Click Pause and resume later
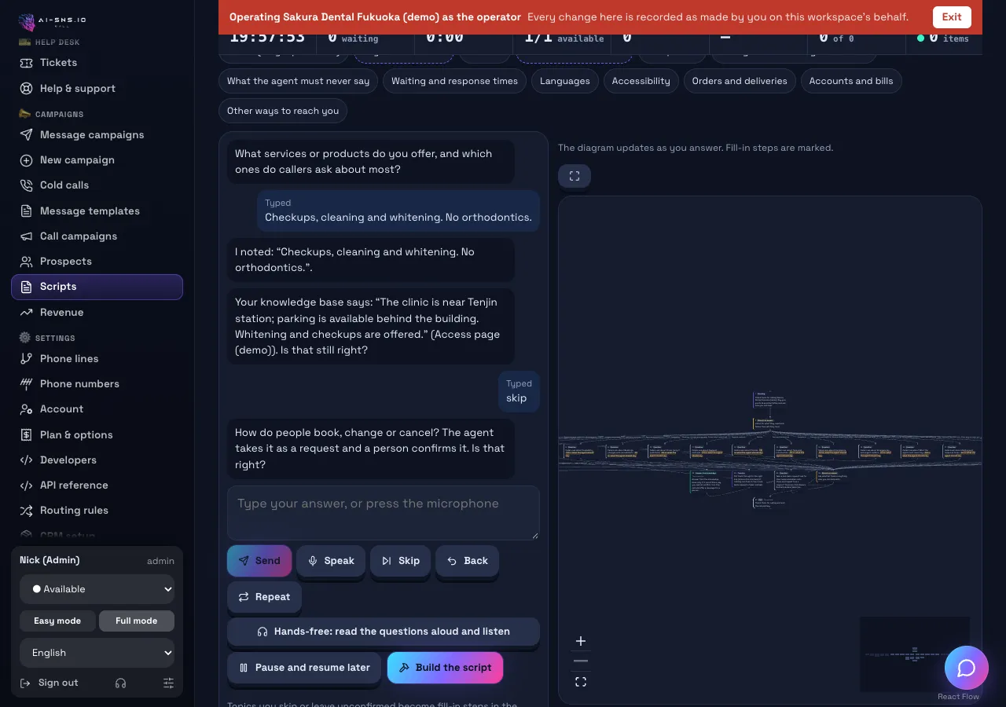This screenshot has height=707, width=1006. point(305,668)
